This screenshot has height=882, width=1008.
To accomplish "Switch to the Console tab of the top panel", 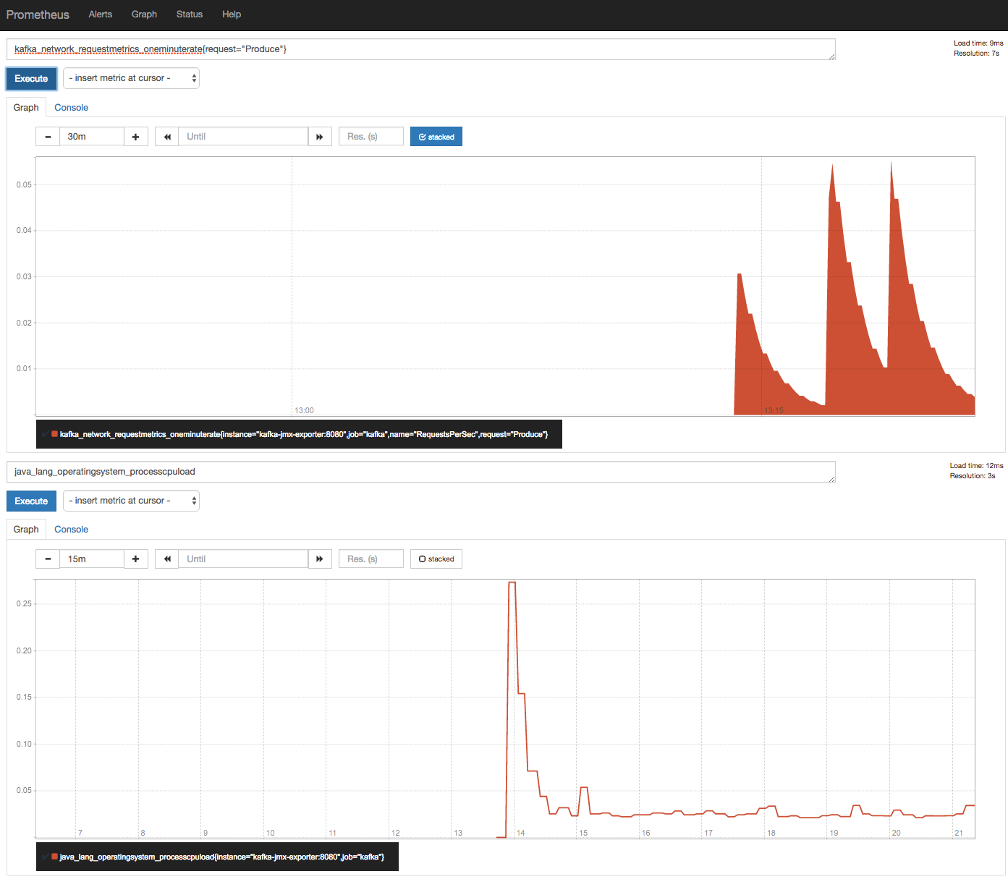I will [70, 107].
